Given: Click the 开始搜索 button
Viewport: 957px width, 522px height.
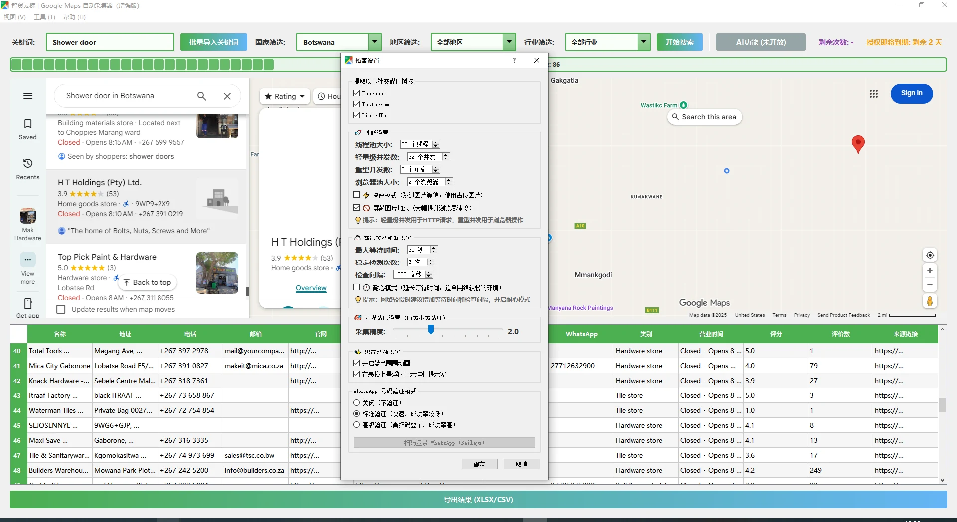Looking at the screenshot, I should click(680, 42).
